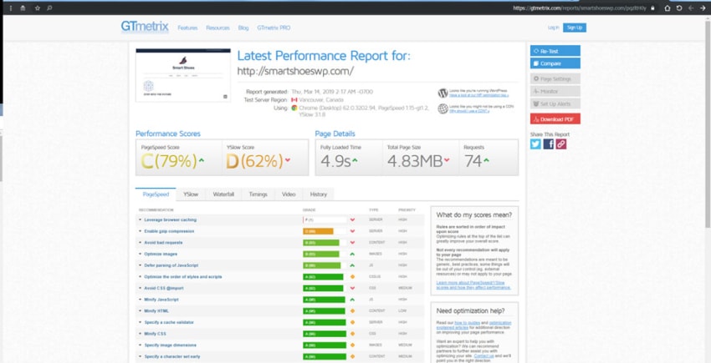Screen dimensions: 711x363
Task: Click the green arrow beside Fully Loaded Time
Action: (355, 159)
